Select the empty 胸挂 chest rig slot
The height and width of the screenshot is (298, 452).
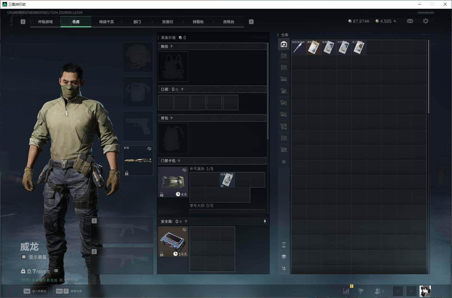pos(173,67)
